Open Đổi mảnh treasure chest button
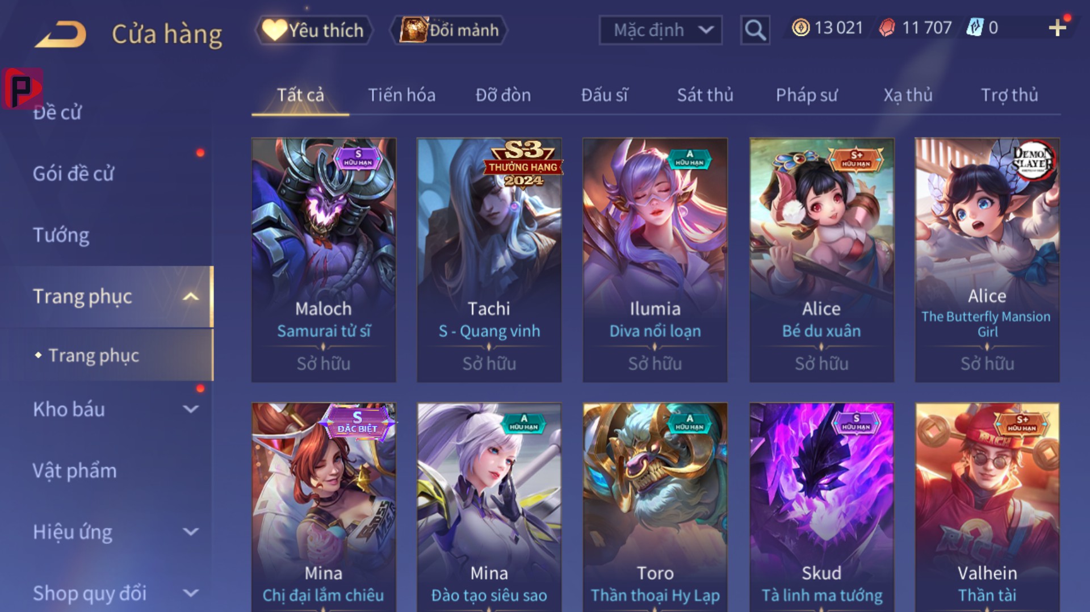The height and width of the screenshot is (612, 1090). 449,30
